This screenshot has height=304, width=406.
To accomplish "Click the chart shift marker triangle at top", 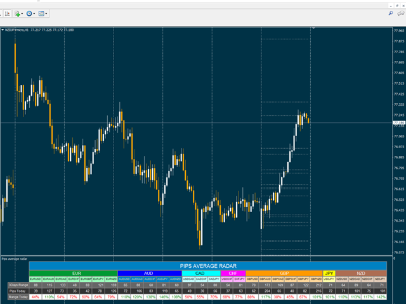I will coord(313,28).
